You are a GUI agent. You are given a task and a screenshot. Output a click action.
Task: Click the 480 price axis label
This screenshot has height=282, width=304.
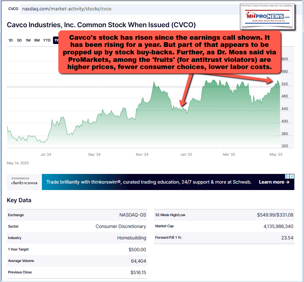click(x=285, y=96)
